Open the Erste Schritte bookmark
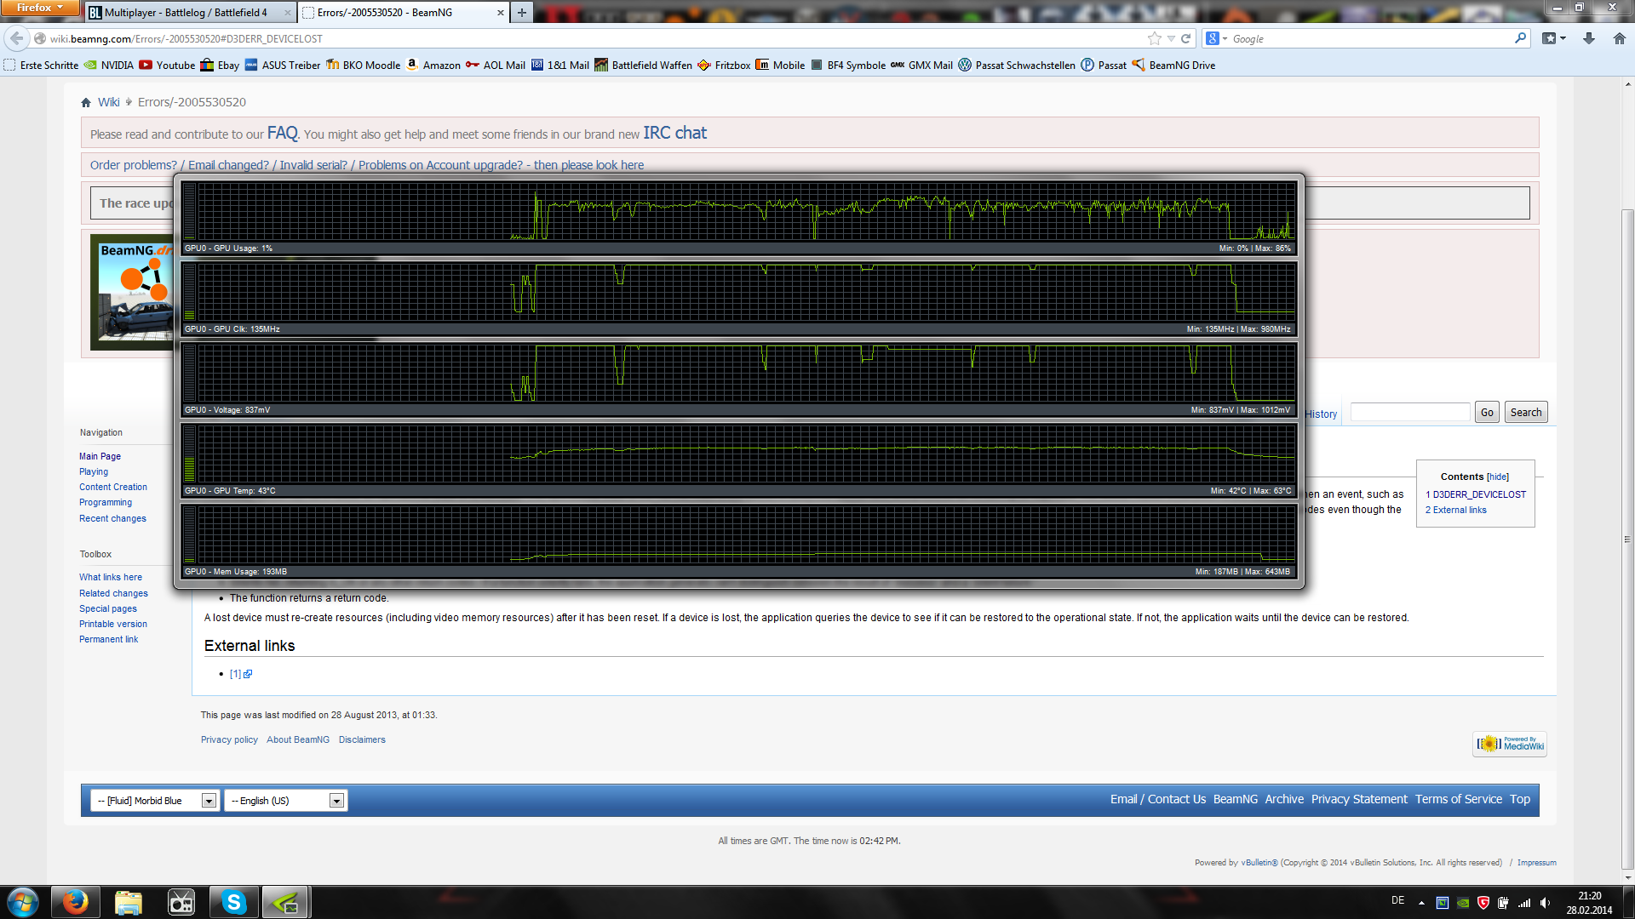1635x919 pixels. [x=41, y=65]
